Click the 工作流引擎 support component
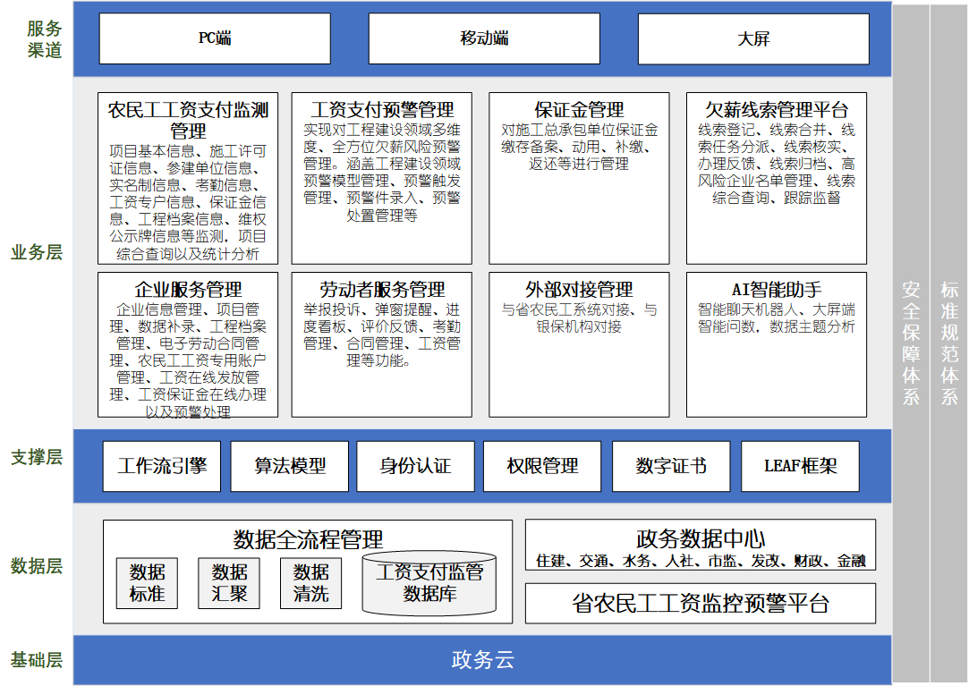969x686 pixels. click(162, 466)
